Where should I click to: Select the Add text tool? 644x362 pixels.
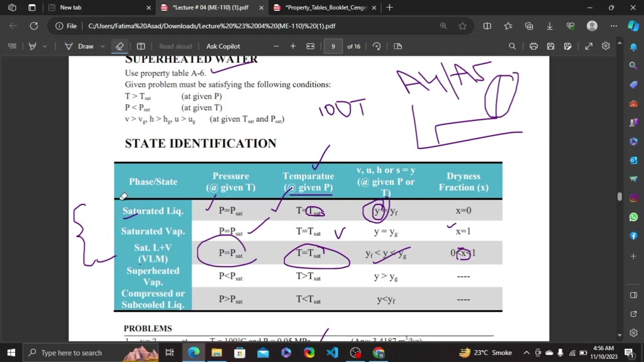pos(141,46)
